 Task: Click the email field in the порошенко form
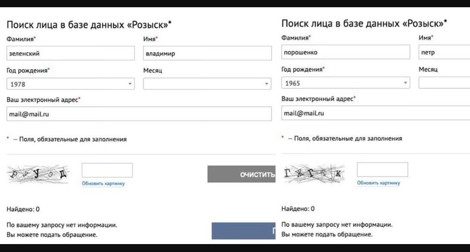pos(375,113)
